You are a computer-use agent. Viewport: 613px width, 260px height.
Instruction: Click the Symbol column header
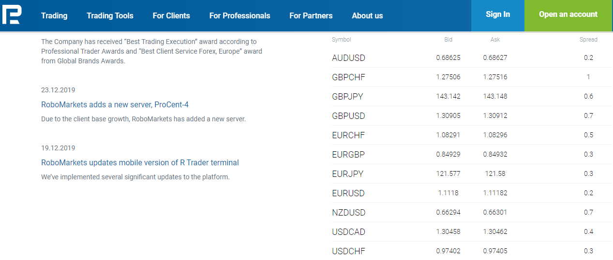point(342,40)
